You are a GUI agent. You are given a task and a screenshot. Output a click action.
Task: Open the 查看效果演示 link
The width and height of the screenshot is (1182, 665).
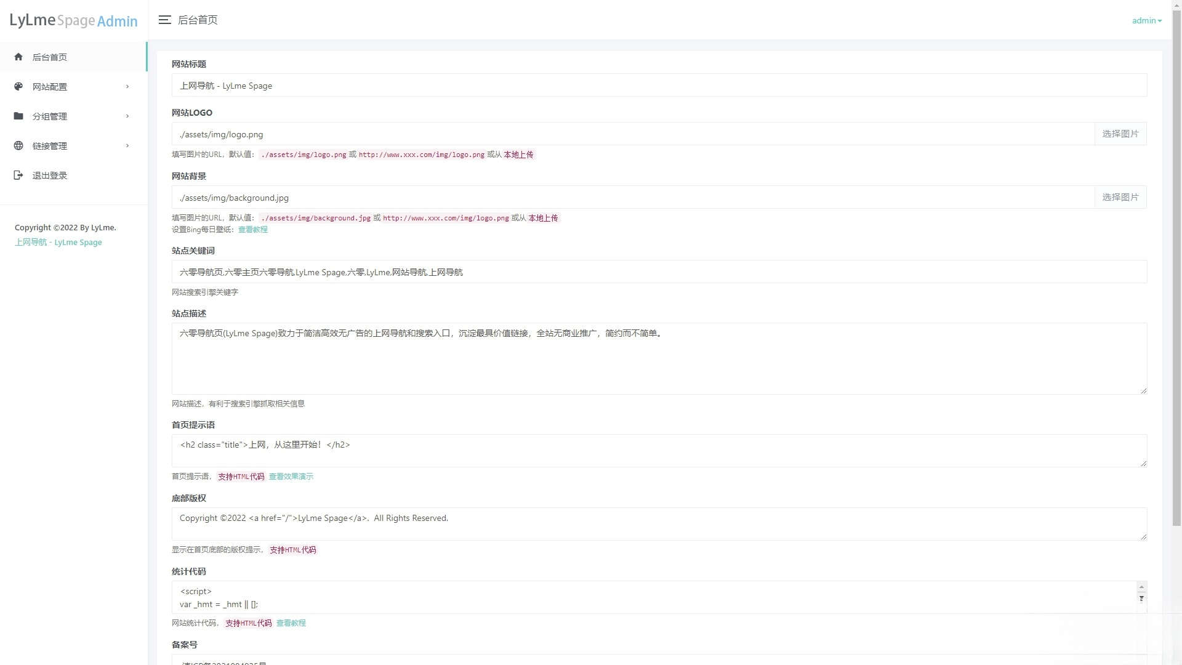click(291, 477)
